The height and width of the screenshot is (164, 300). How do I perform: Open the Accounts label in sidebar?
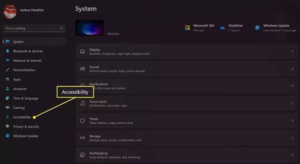point(20,89)
